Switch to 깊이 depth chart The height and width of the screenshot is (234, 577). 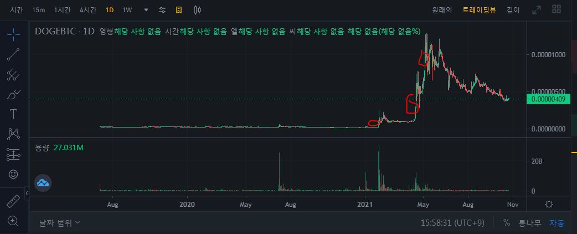(513, 11)
